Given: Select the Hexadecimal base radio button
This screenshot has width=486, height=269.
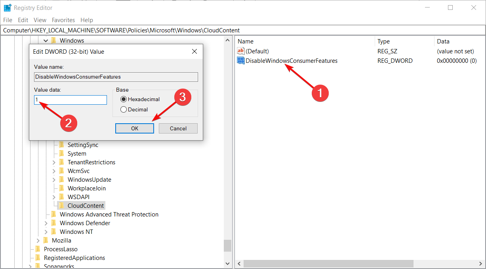Looking at the screenshot, I should [124, 99].
